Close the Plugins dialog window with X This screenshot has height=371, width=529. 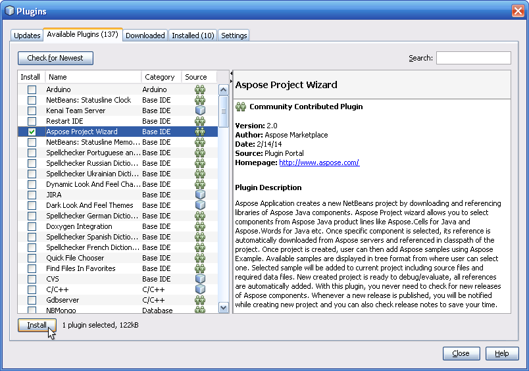[x=518, y=11]
